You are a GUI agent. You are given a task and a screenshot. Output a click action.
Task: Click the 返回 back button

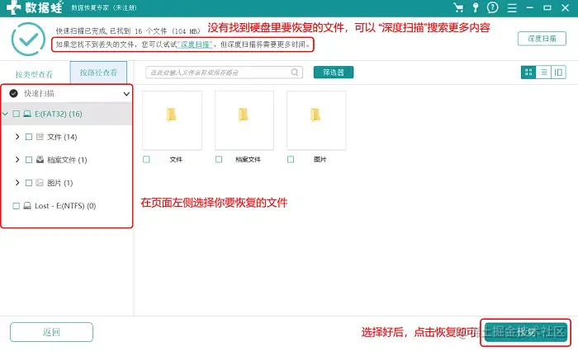tap(51, 332)
